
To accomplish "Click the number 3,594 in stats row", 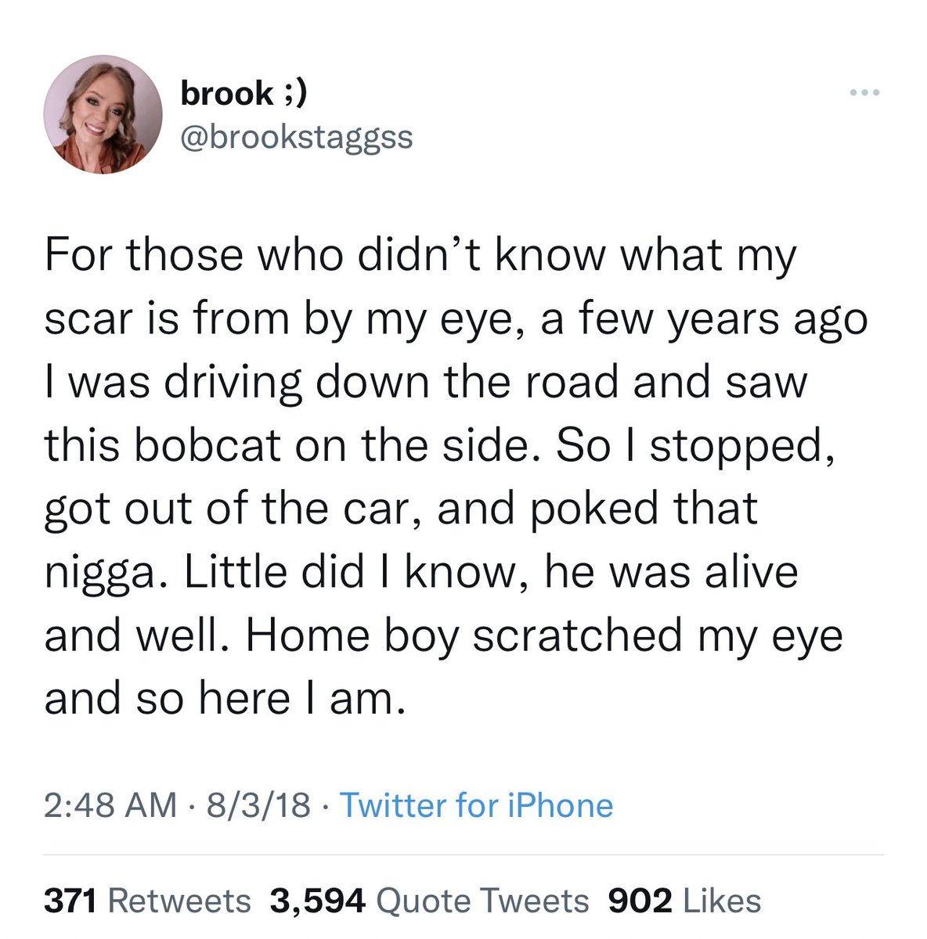I will click(317, 901).
